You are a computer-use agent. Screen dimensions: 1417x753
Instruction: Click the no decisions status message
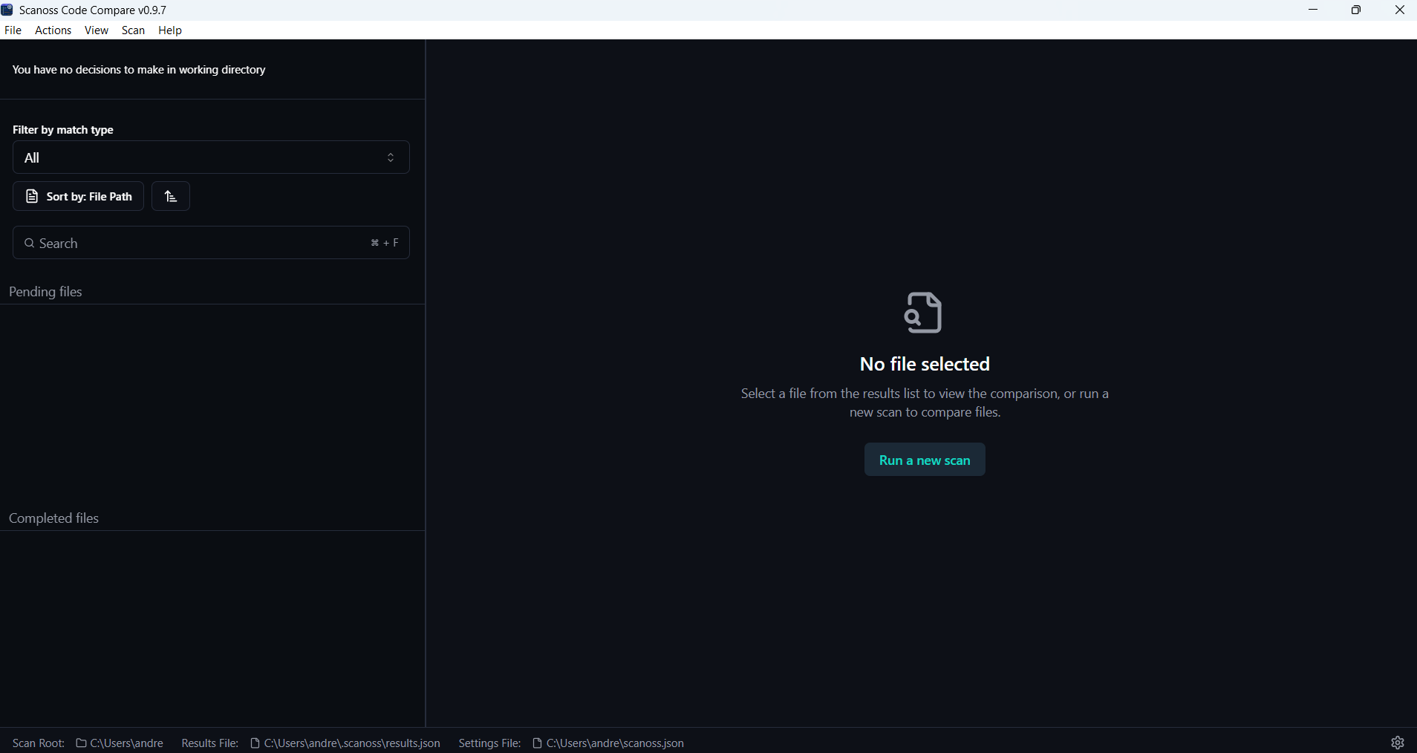coord(139,70)
